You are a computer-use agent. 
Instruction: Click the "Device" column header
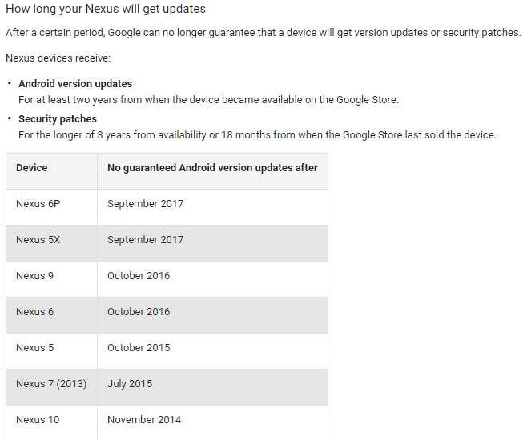(x=32, y=168)
